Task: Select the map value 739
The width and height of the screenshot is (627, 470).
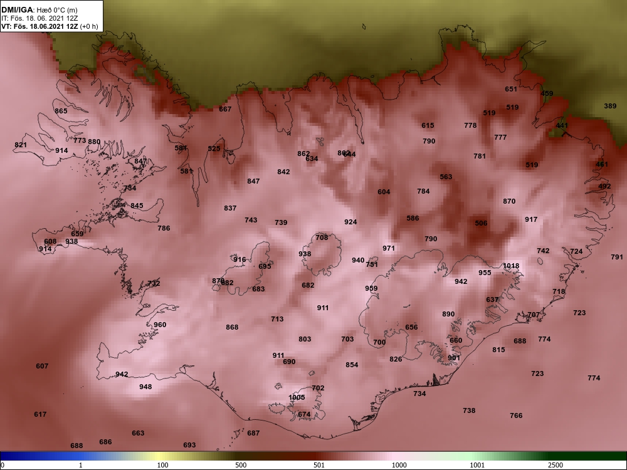Action: [281, 222]
